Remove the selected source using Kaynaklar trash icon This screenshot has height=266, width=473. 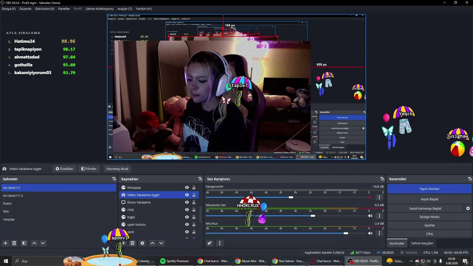132,243
